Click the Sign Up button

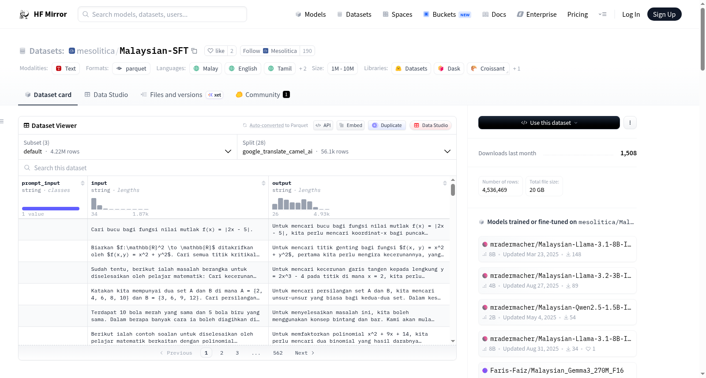click(665, 14)
